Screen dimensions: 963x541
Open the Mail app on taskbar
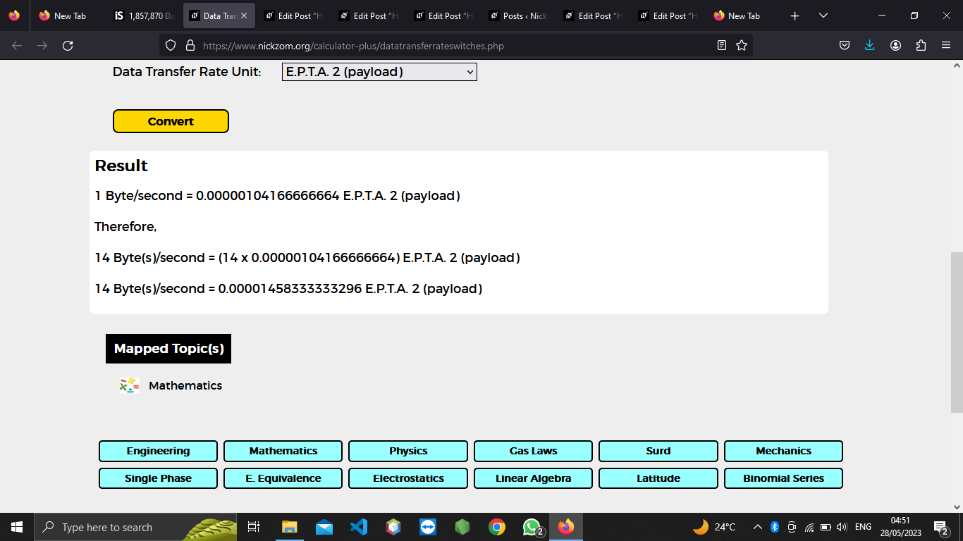[x=324, y=527]
